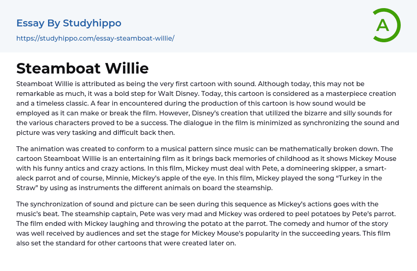Viewport: 417px width, 271px height.
Task: Click the green circular A logo
Action: pyautogui.click(x=386, y=25)
